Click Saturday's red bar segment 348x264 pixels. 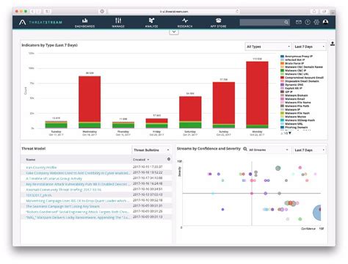(x=190, y=109)
